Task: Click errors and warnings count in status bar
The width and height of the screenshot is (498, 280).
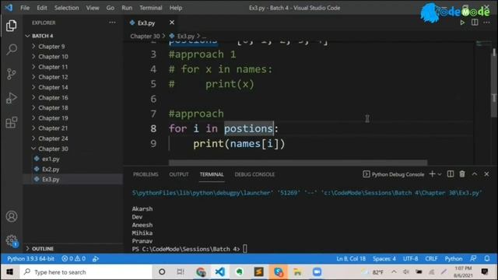Action: pyautogui.click(x=74, y=259)
